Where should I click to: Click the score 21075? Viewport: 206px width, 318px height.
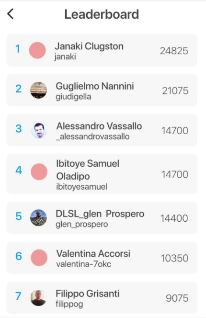(x=175, y=91)
